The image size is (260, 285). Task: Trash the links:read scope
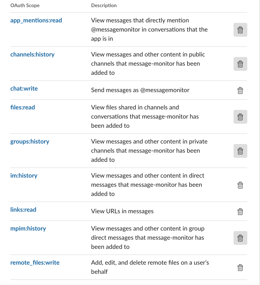coord(240,211)
